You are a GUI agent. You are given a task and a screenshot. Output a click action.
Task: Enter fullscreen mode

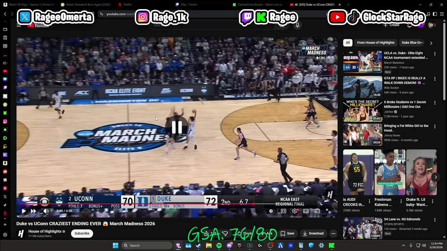point(328,211)
